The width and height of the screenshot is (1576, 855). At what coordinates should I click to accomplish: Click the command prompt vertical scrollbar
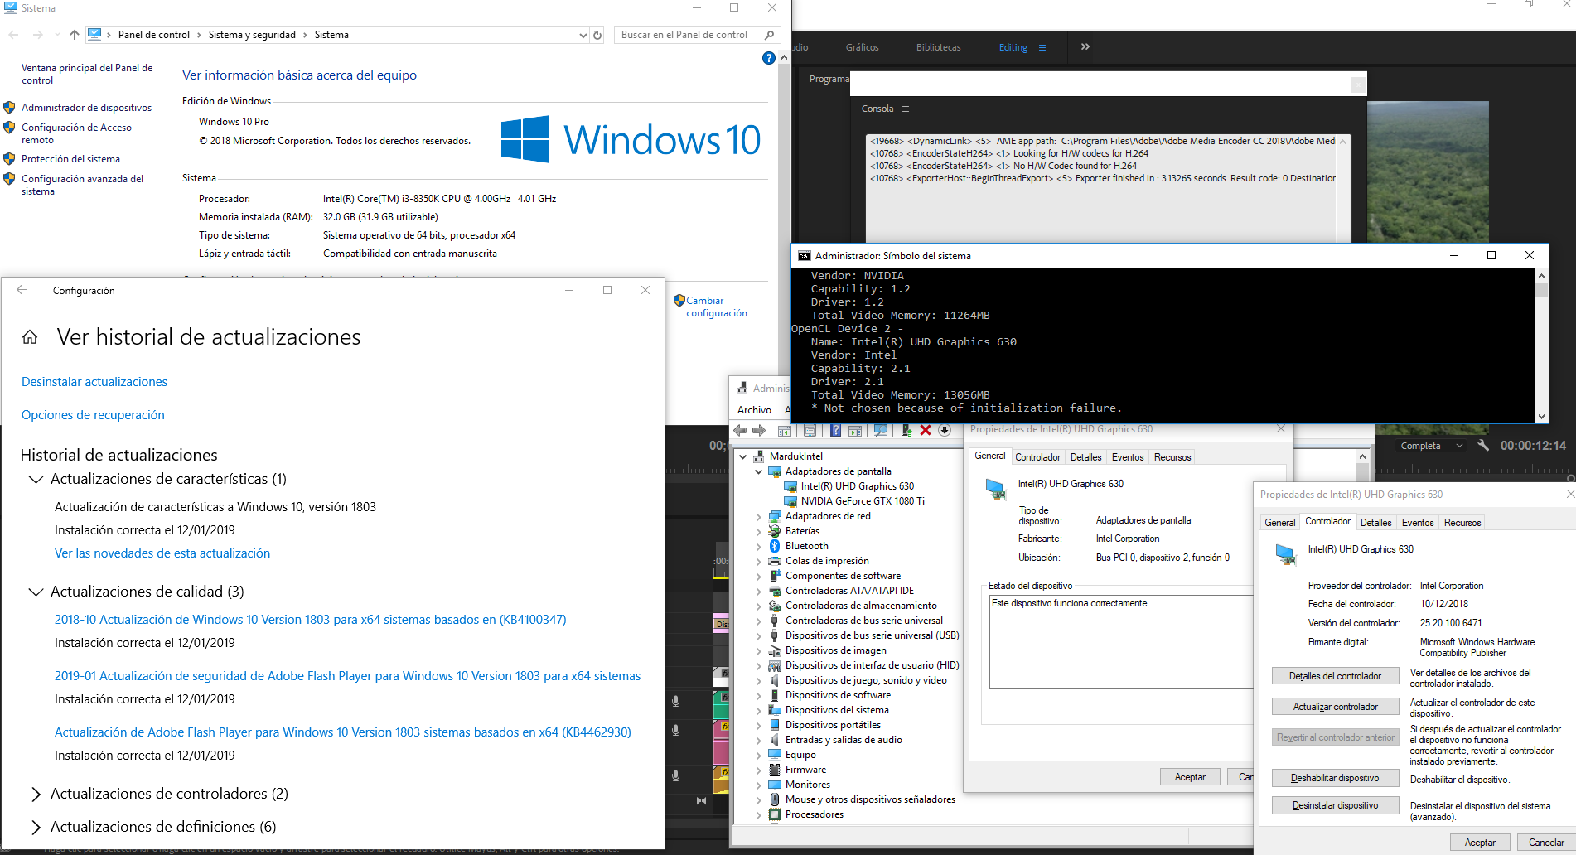coord(1541,345)
